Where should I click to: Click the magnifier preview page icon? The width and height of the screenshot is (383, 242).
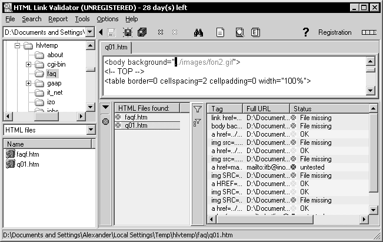click(239, 32)
